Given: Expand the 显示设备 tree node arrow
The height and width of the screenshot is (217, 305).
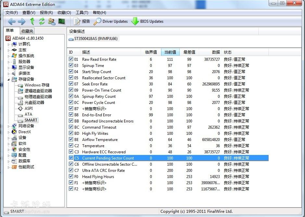Looking at the screenshot, I should click(8, 68).
